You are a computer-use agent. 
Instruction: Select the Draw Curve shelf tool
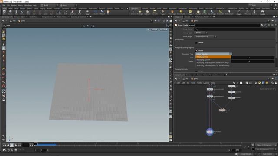point(59,12)
